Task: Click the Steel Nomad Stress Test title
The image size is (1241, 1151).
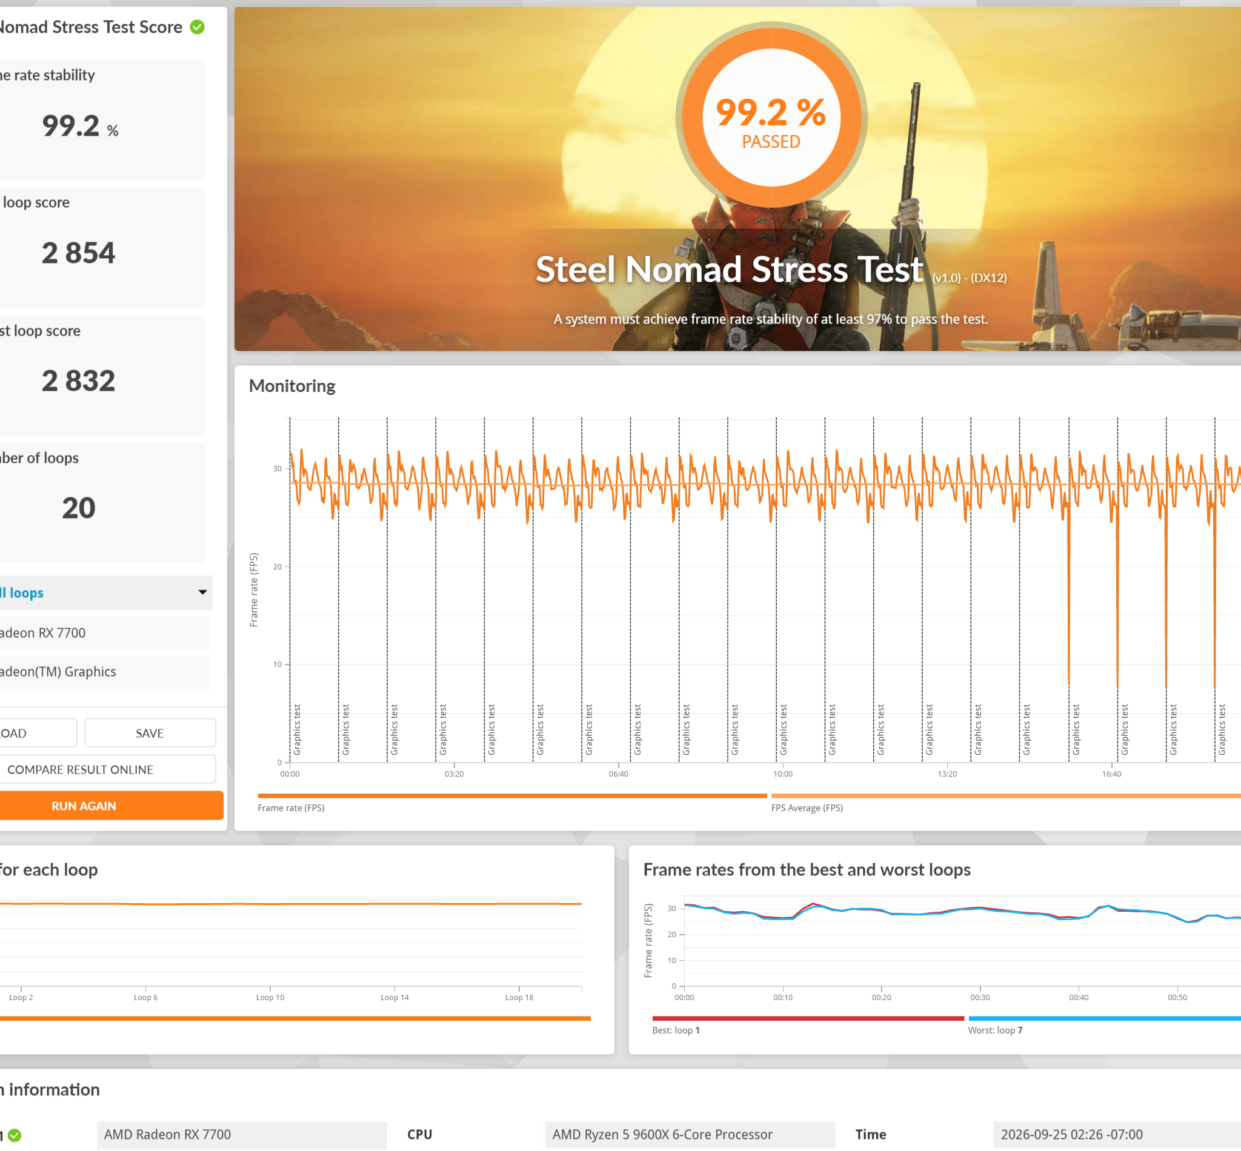Action: (730, 269)
